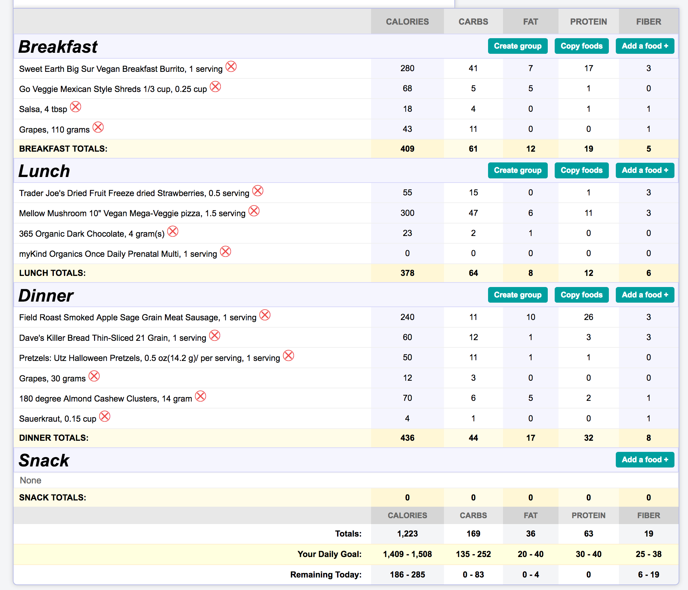Add a food to Snack

click(x=645, y=460)
